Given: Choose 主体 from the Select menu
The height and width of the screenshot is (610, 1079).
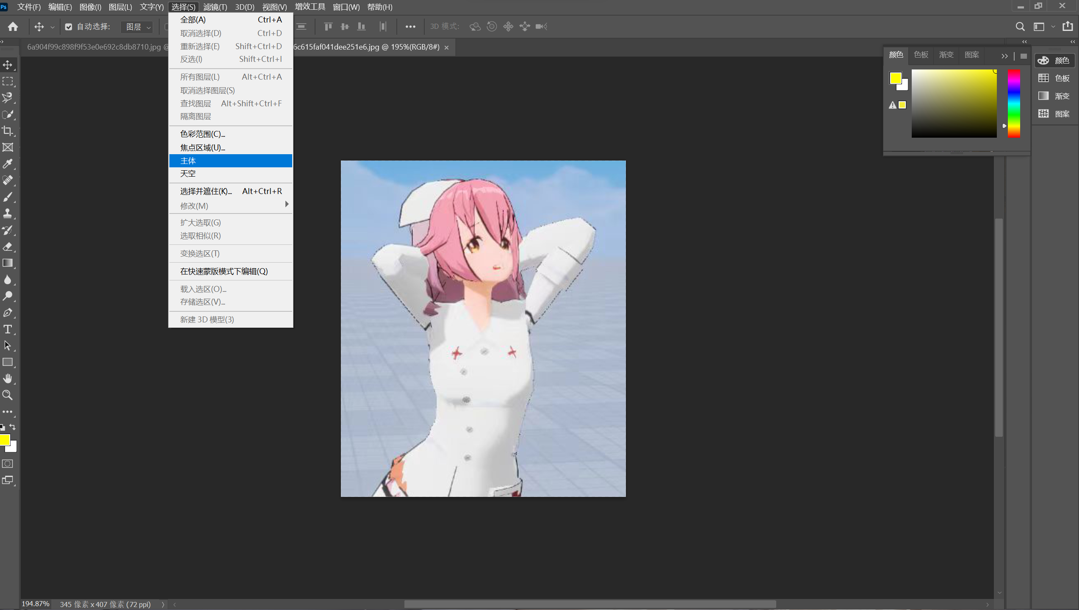Looking at the screenshot, I should tap(231, 161).
